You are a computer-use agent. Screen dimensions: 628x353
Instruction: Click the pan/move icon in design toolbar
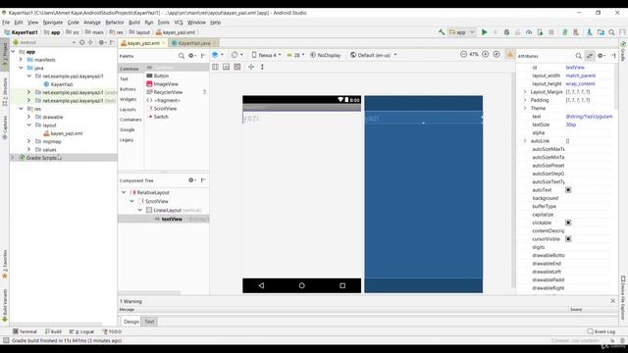(251, 67)
